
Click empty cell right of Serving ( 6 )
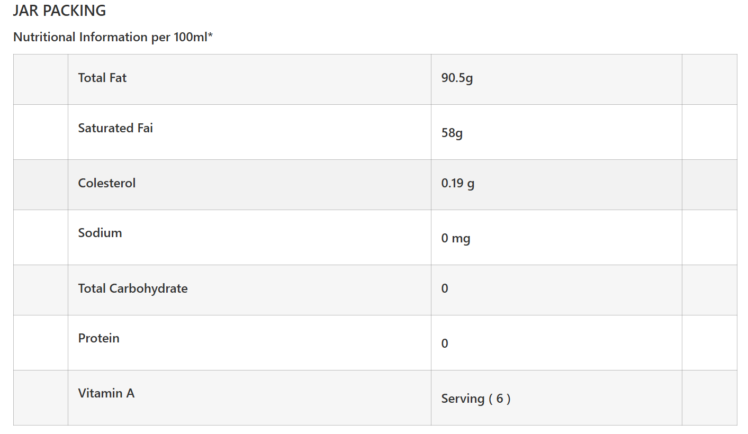[x=709, y=397]
